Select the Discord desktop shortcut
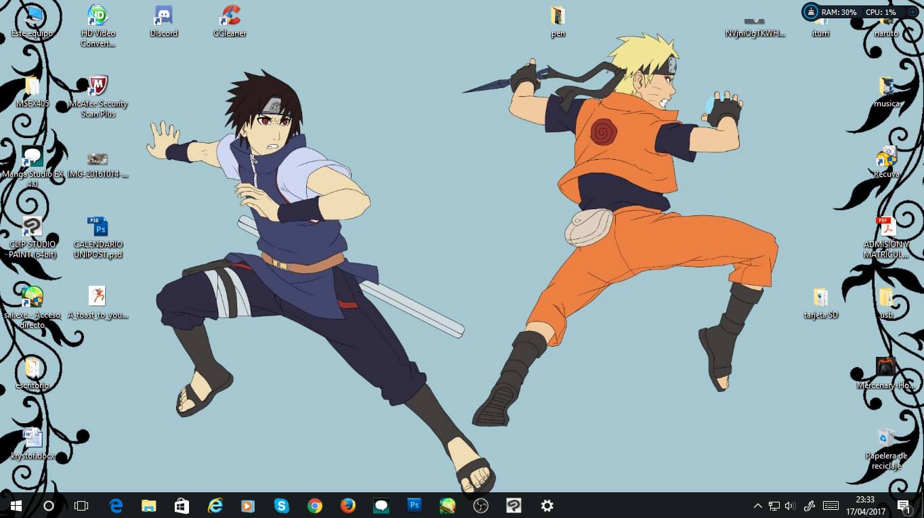Screen dimensions: 924x518 [163, 20]
